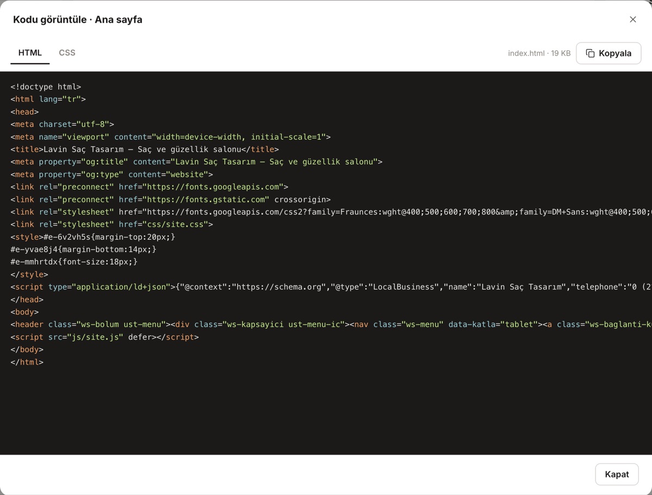Click the Fraunces font stylesheet link line
Screen dimensions: 652x495
(x=331, y=212)
